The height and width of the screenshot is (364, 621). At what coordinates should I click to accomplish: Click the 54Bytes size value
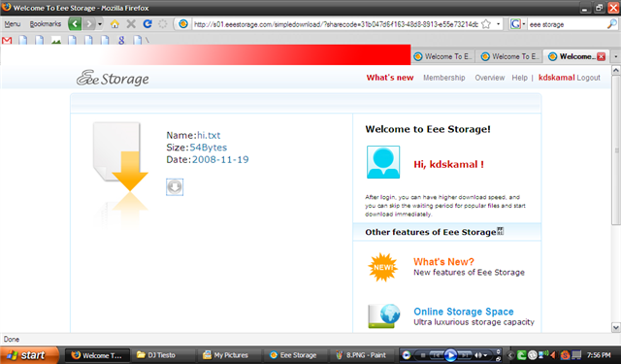point(209,148)
